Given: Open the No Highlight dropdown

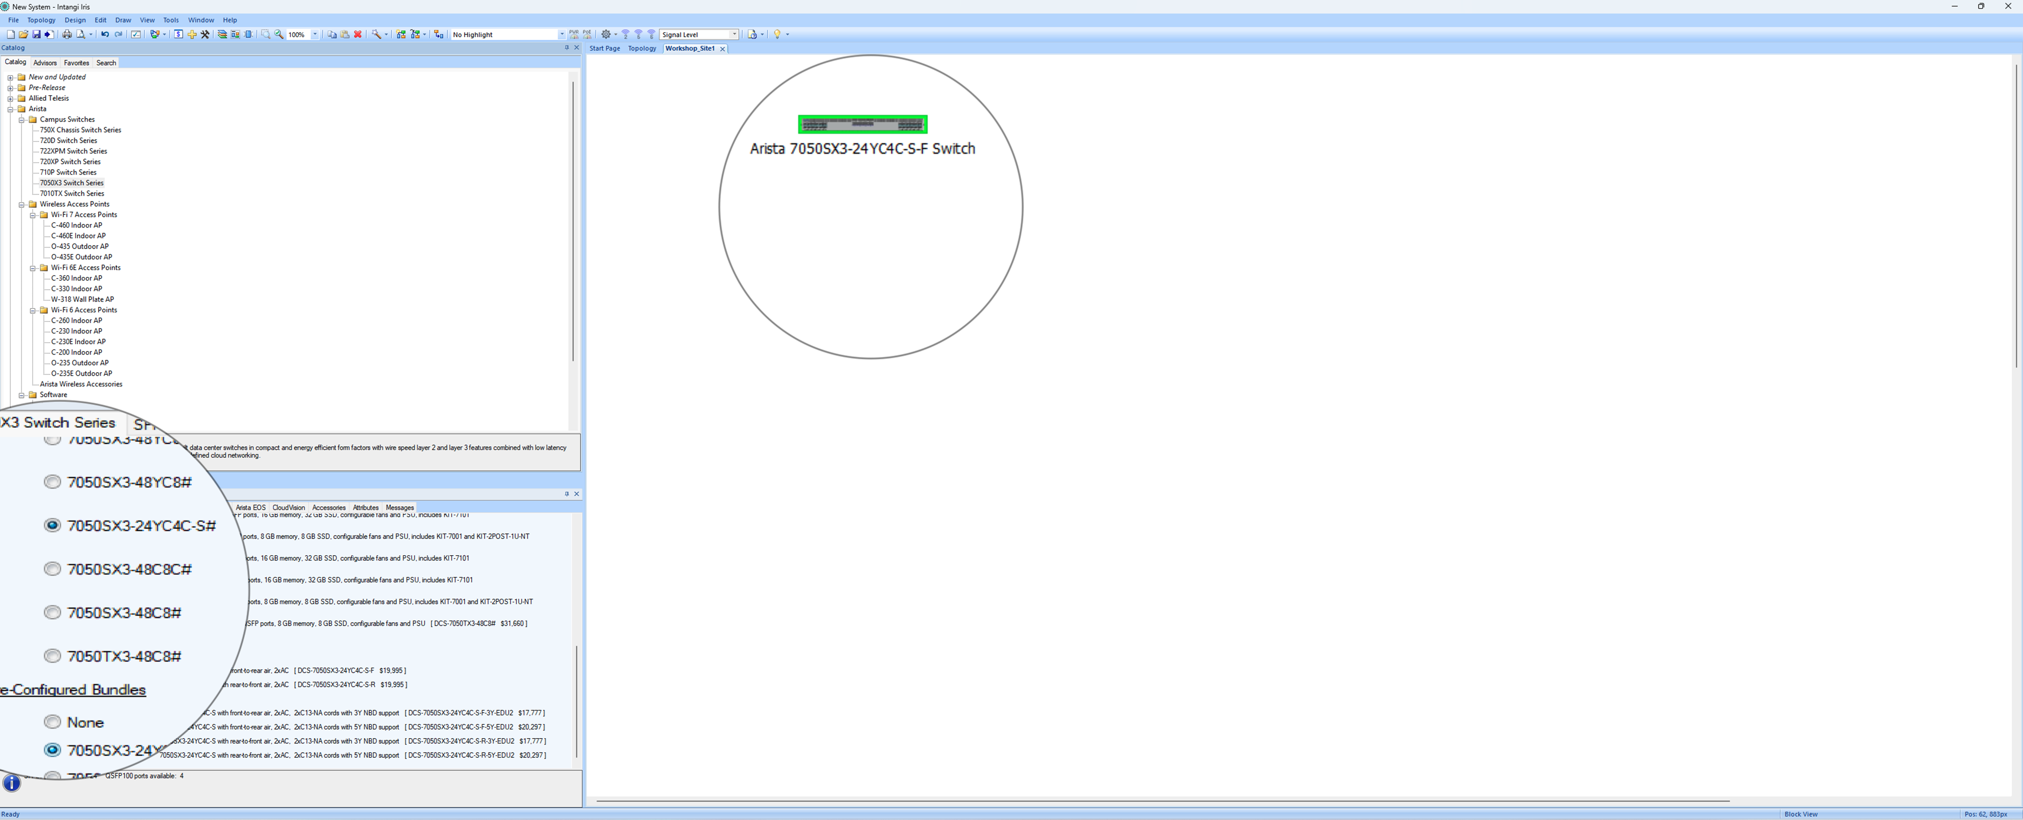Looking at the screenshot, I should click(562, 34).
